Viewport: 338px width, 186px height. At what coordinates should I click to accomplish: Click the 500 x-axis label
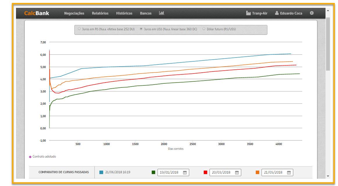click(x=78, y=144)
